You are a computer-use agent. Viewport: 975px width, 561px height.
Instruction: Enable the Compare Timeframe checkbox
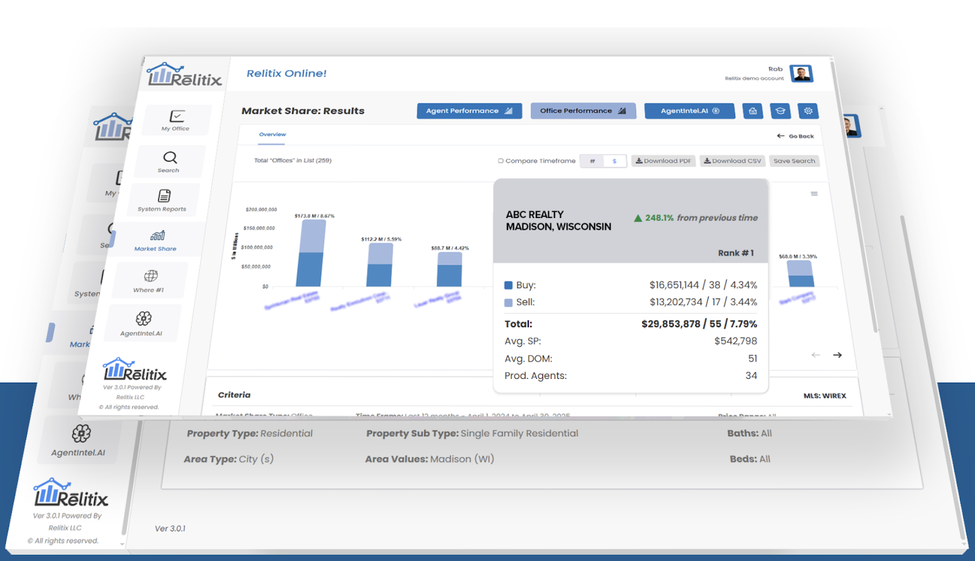[501, 161]
